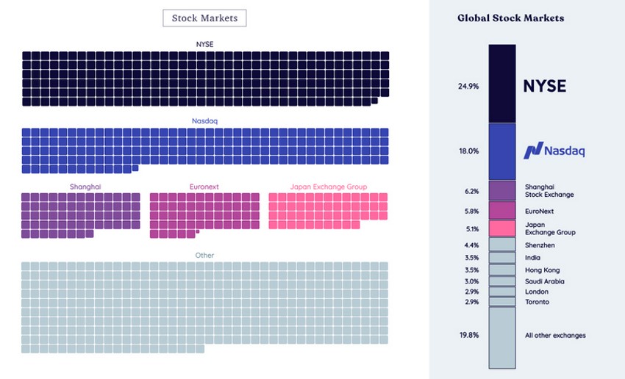The width and height of the screenshot is (625, 379).
Task: Click the 24.9% NYSE percentage label
Action: tap(468, 86)
